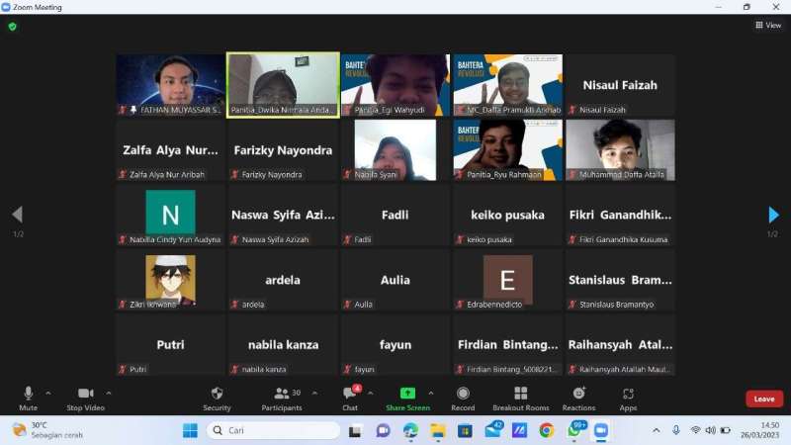This screenshot has width=791, height=445.
Task: Stop Video using the camera icon
Action: pyautogui.click(x=85, y=399)
